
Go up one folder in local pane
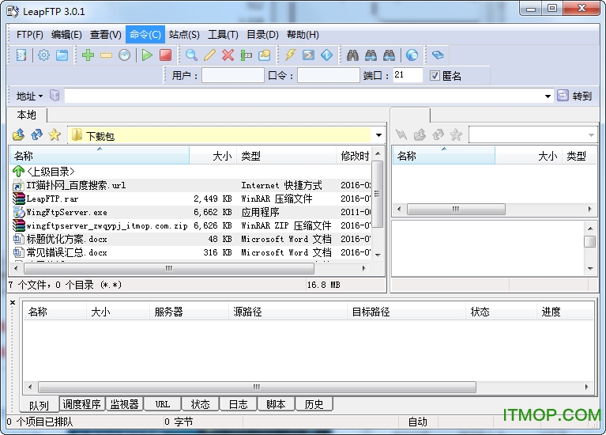coord(18,134)
